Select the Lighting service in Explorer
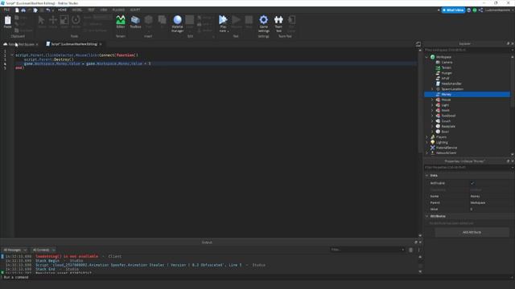Viewport: 515px width, 289px height. point(442,142)
